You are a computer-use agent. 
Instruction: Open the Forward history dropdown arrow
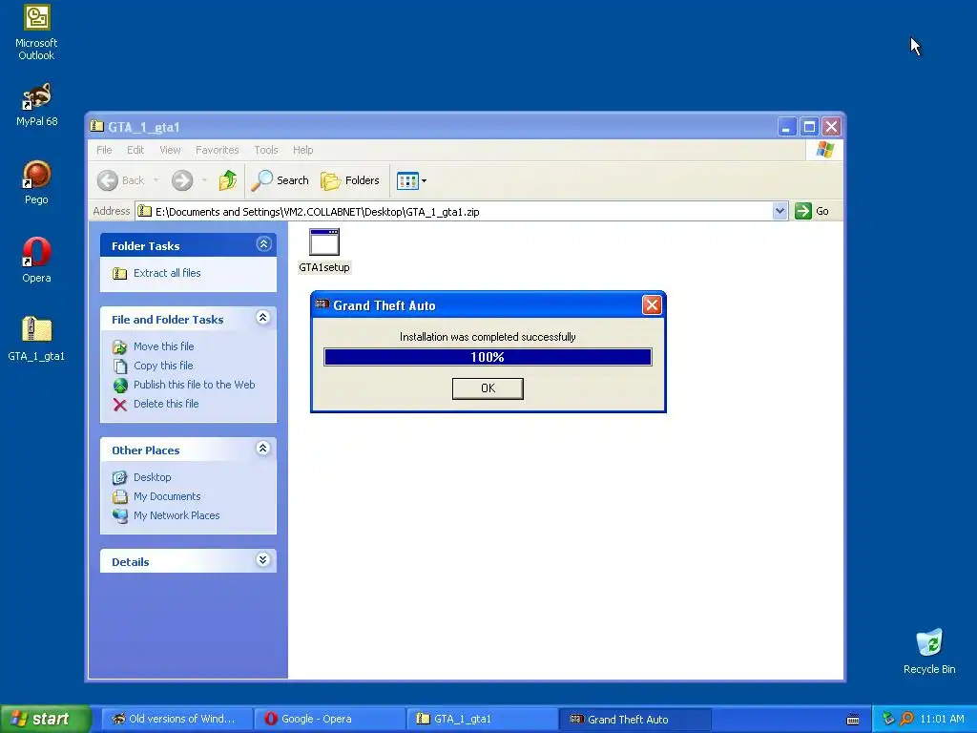pos(204,180)
